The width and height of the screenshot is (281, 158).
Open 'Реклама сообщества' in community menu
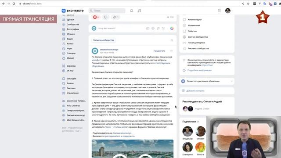coord(198,48)
